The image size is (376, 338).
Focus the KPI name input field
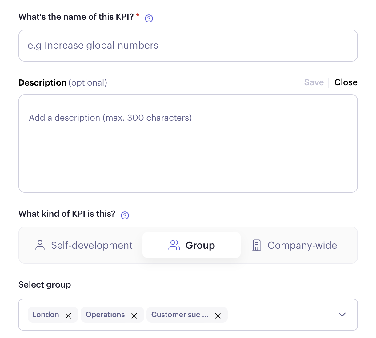tap(188, 46)
